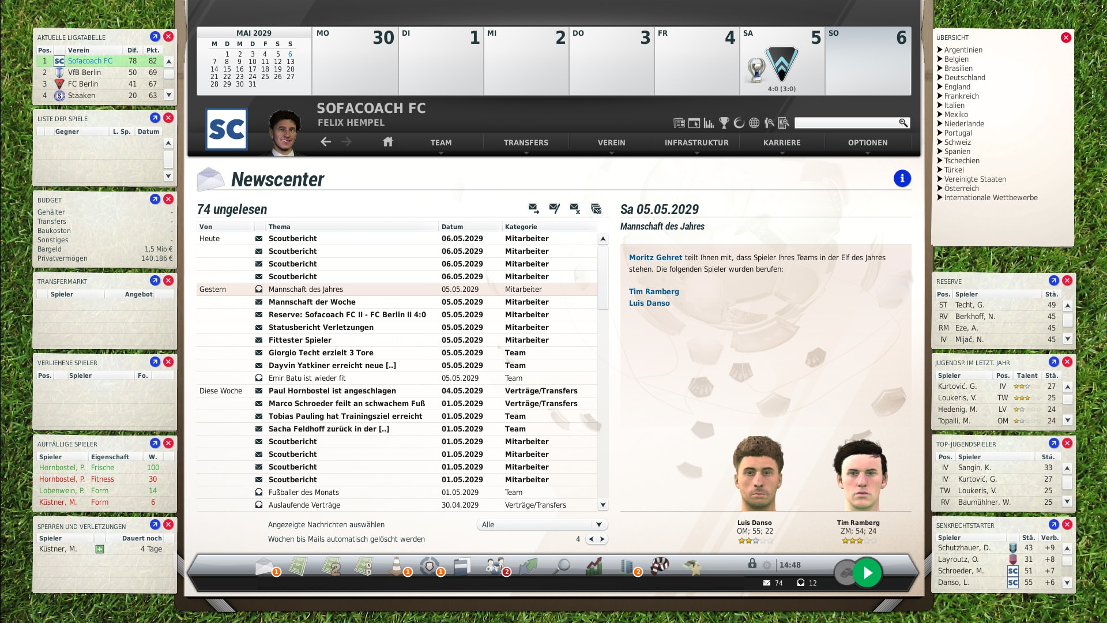
Task: Open the second team lineup icon
Action: tap(332, 566)
